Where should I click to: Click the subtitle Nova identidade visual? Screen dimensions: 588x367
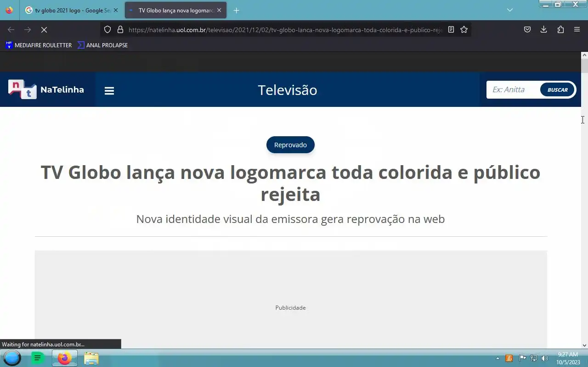tap(290, 219)
